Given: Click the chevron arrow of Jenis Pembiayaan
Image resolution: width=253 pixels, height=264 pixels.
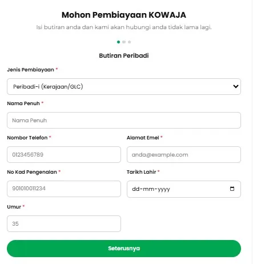Looking at the screenshot, I should point(236,86).
